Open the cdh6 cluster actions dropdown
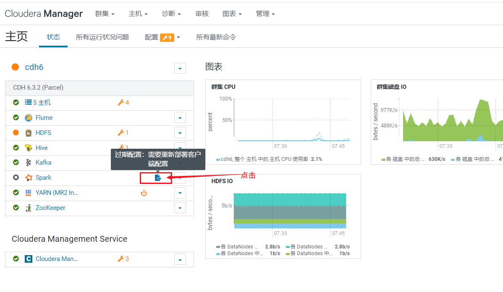This screenshot has width=503, height=292. [180, 68]
